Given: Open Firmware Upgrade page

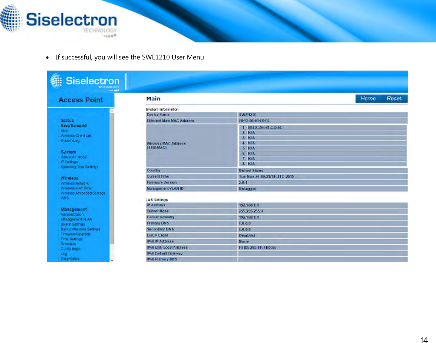Looking at the screenshot, I should click(75, 234).
